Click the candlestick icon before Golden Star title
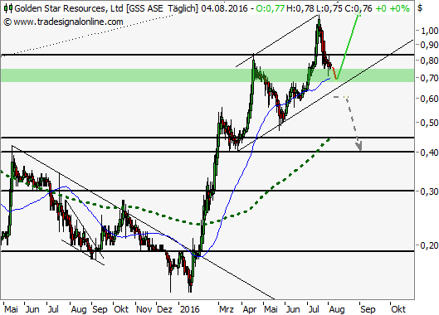 coord(8,8)
